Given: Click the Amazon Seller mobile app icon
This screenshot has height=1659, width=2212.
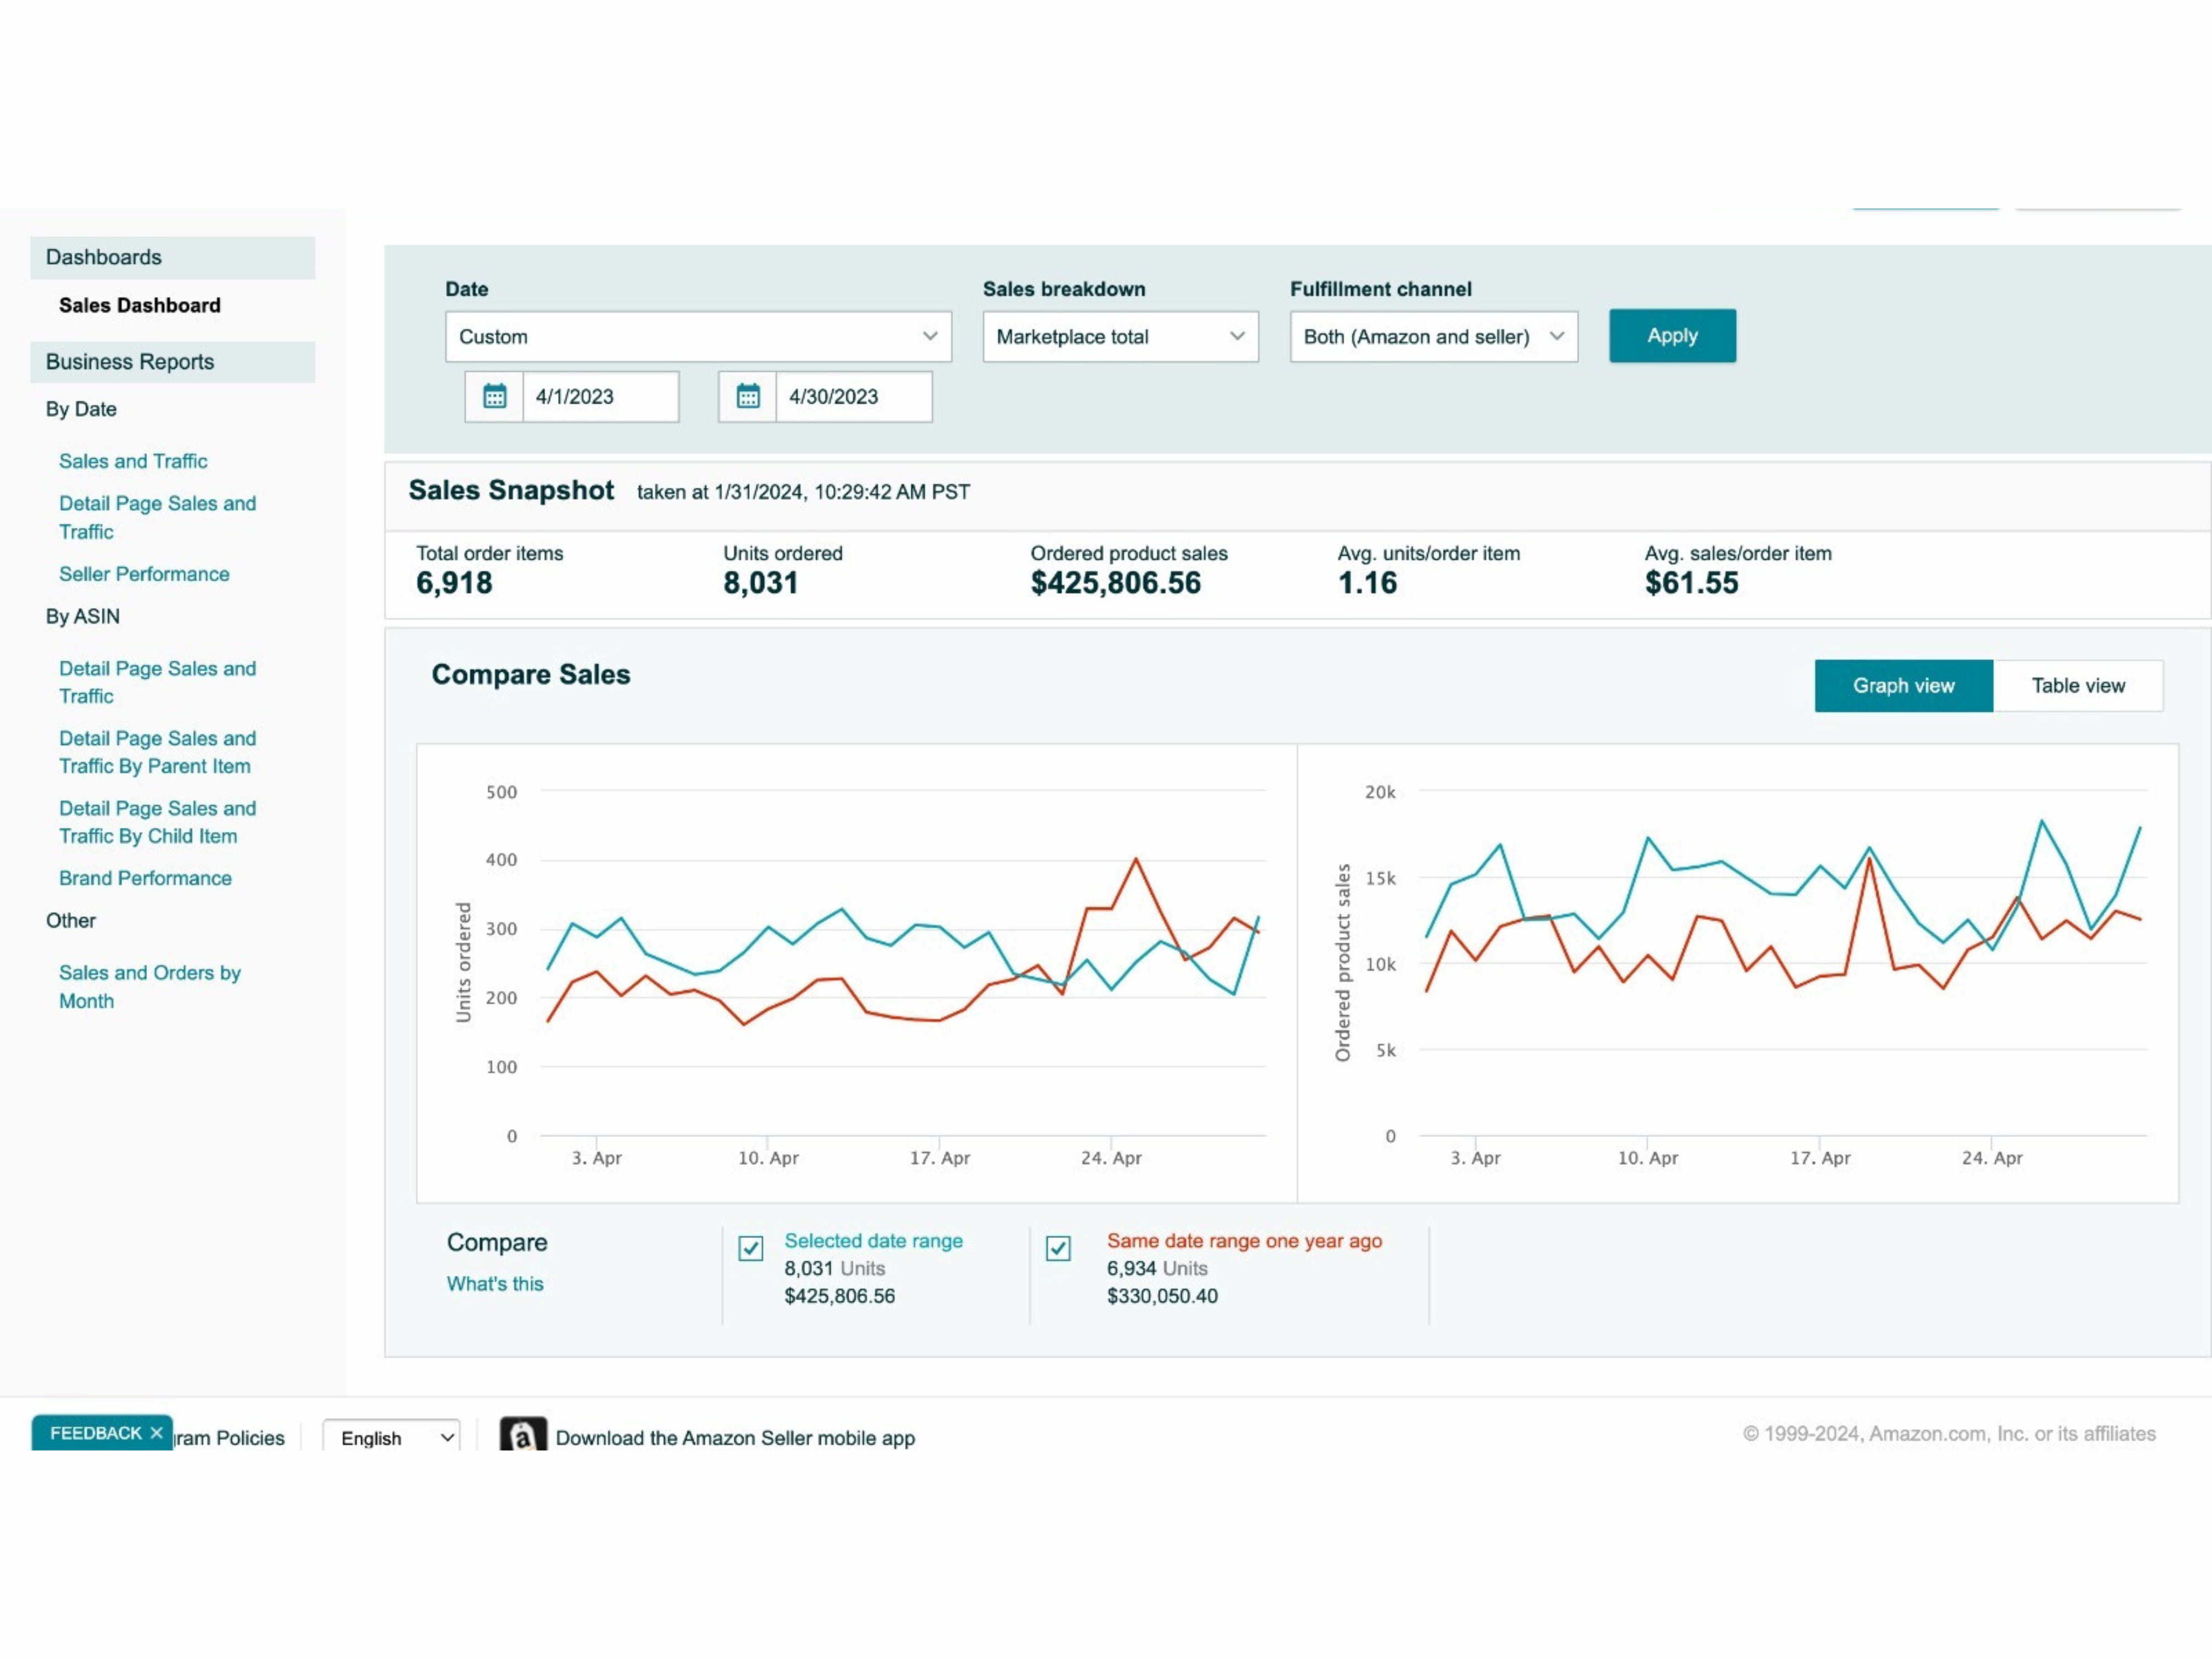Looking at the screenshot, I should point(521,1436).
